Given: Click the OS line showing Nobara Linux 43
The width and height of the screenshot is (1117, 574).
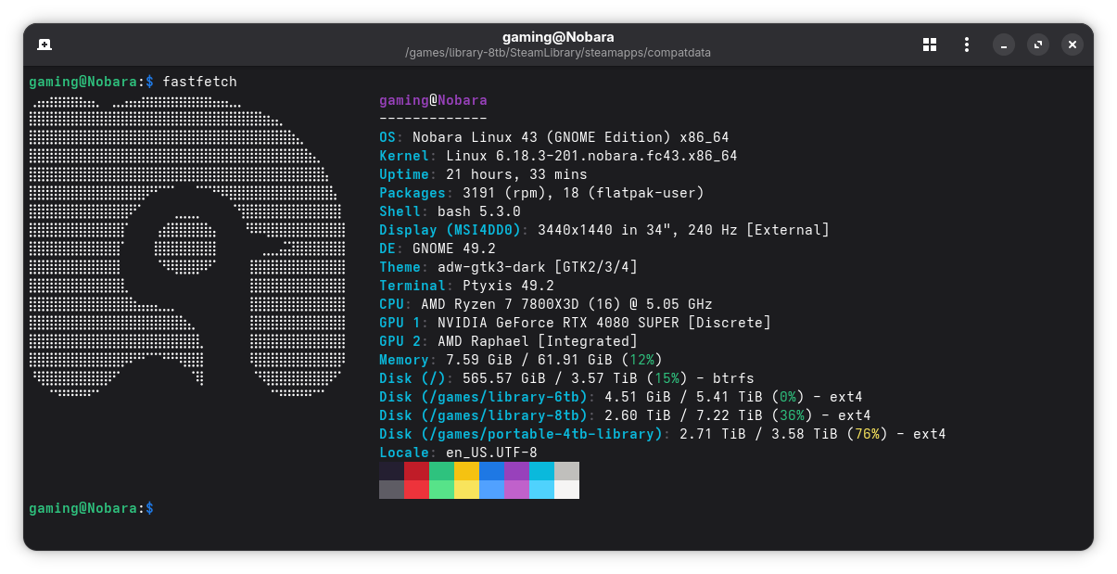Looking at the screenshot, I should point(554,137).
